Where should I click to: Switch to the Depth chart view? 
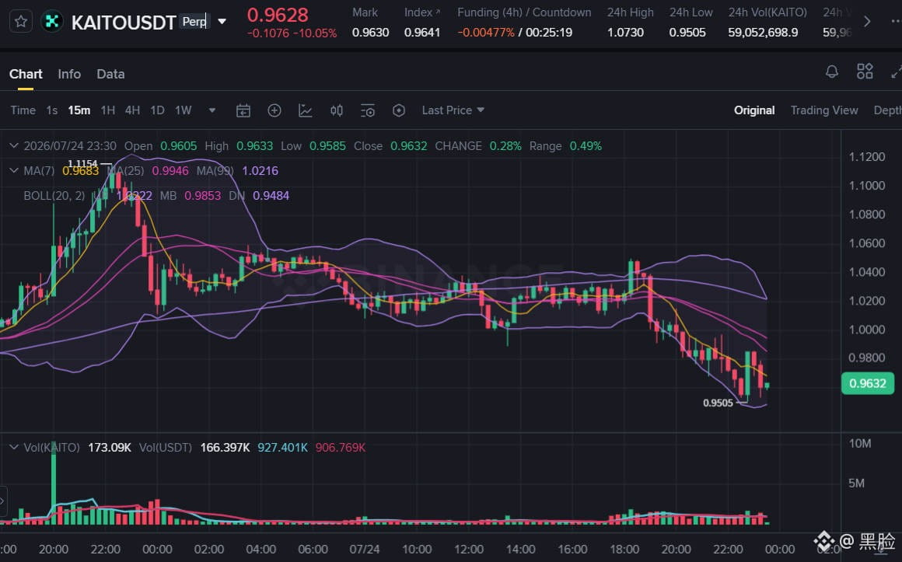click(888, 110)
